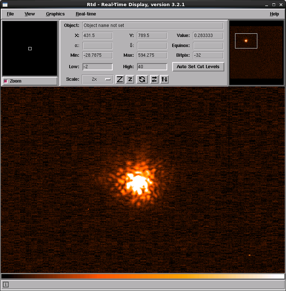Click the Low cut level input field
Viewport: 286px width, 291px height.
(98, 67)
